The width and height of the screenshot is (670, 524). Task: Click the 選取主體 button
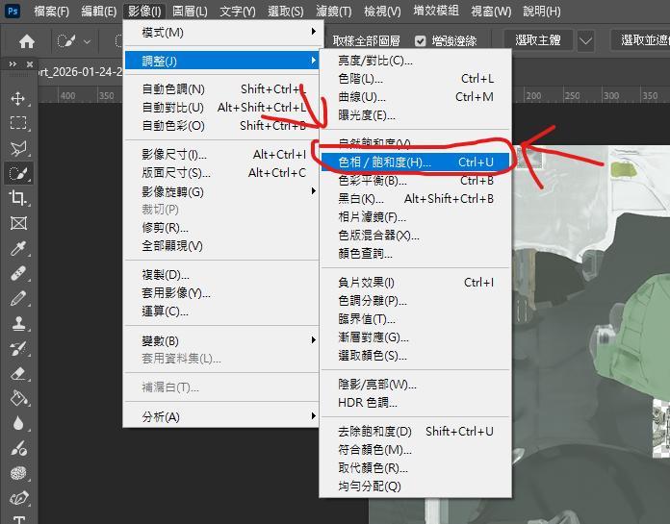point(537,41)
